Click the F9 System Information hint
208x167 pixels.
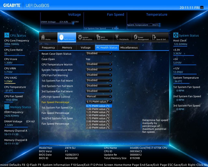click(54, 165)
